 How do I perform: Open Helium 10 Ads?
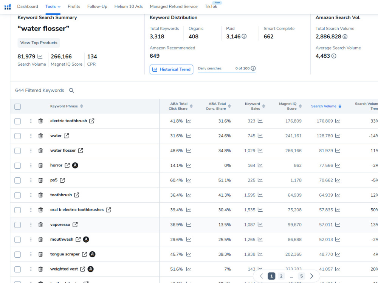click(x=129, y=6)
